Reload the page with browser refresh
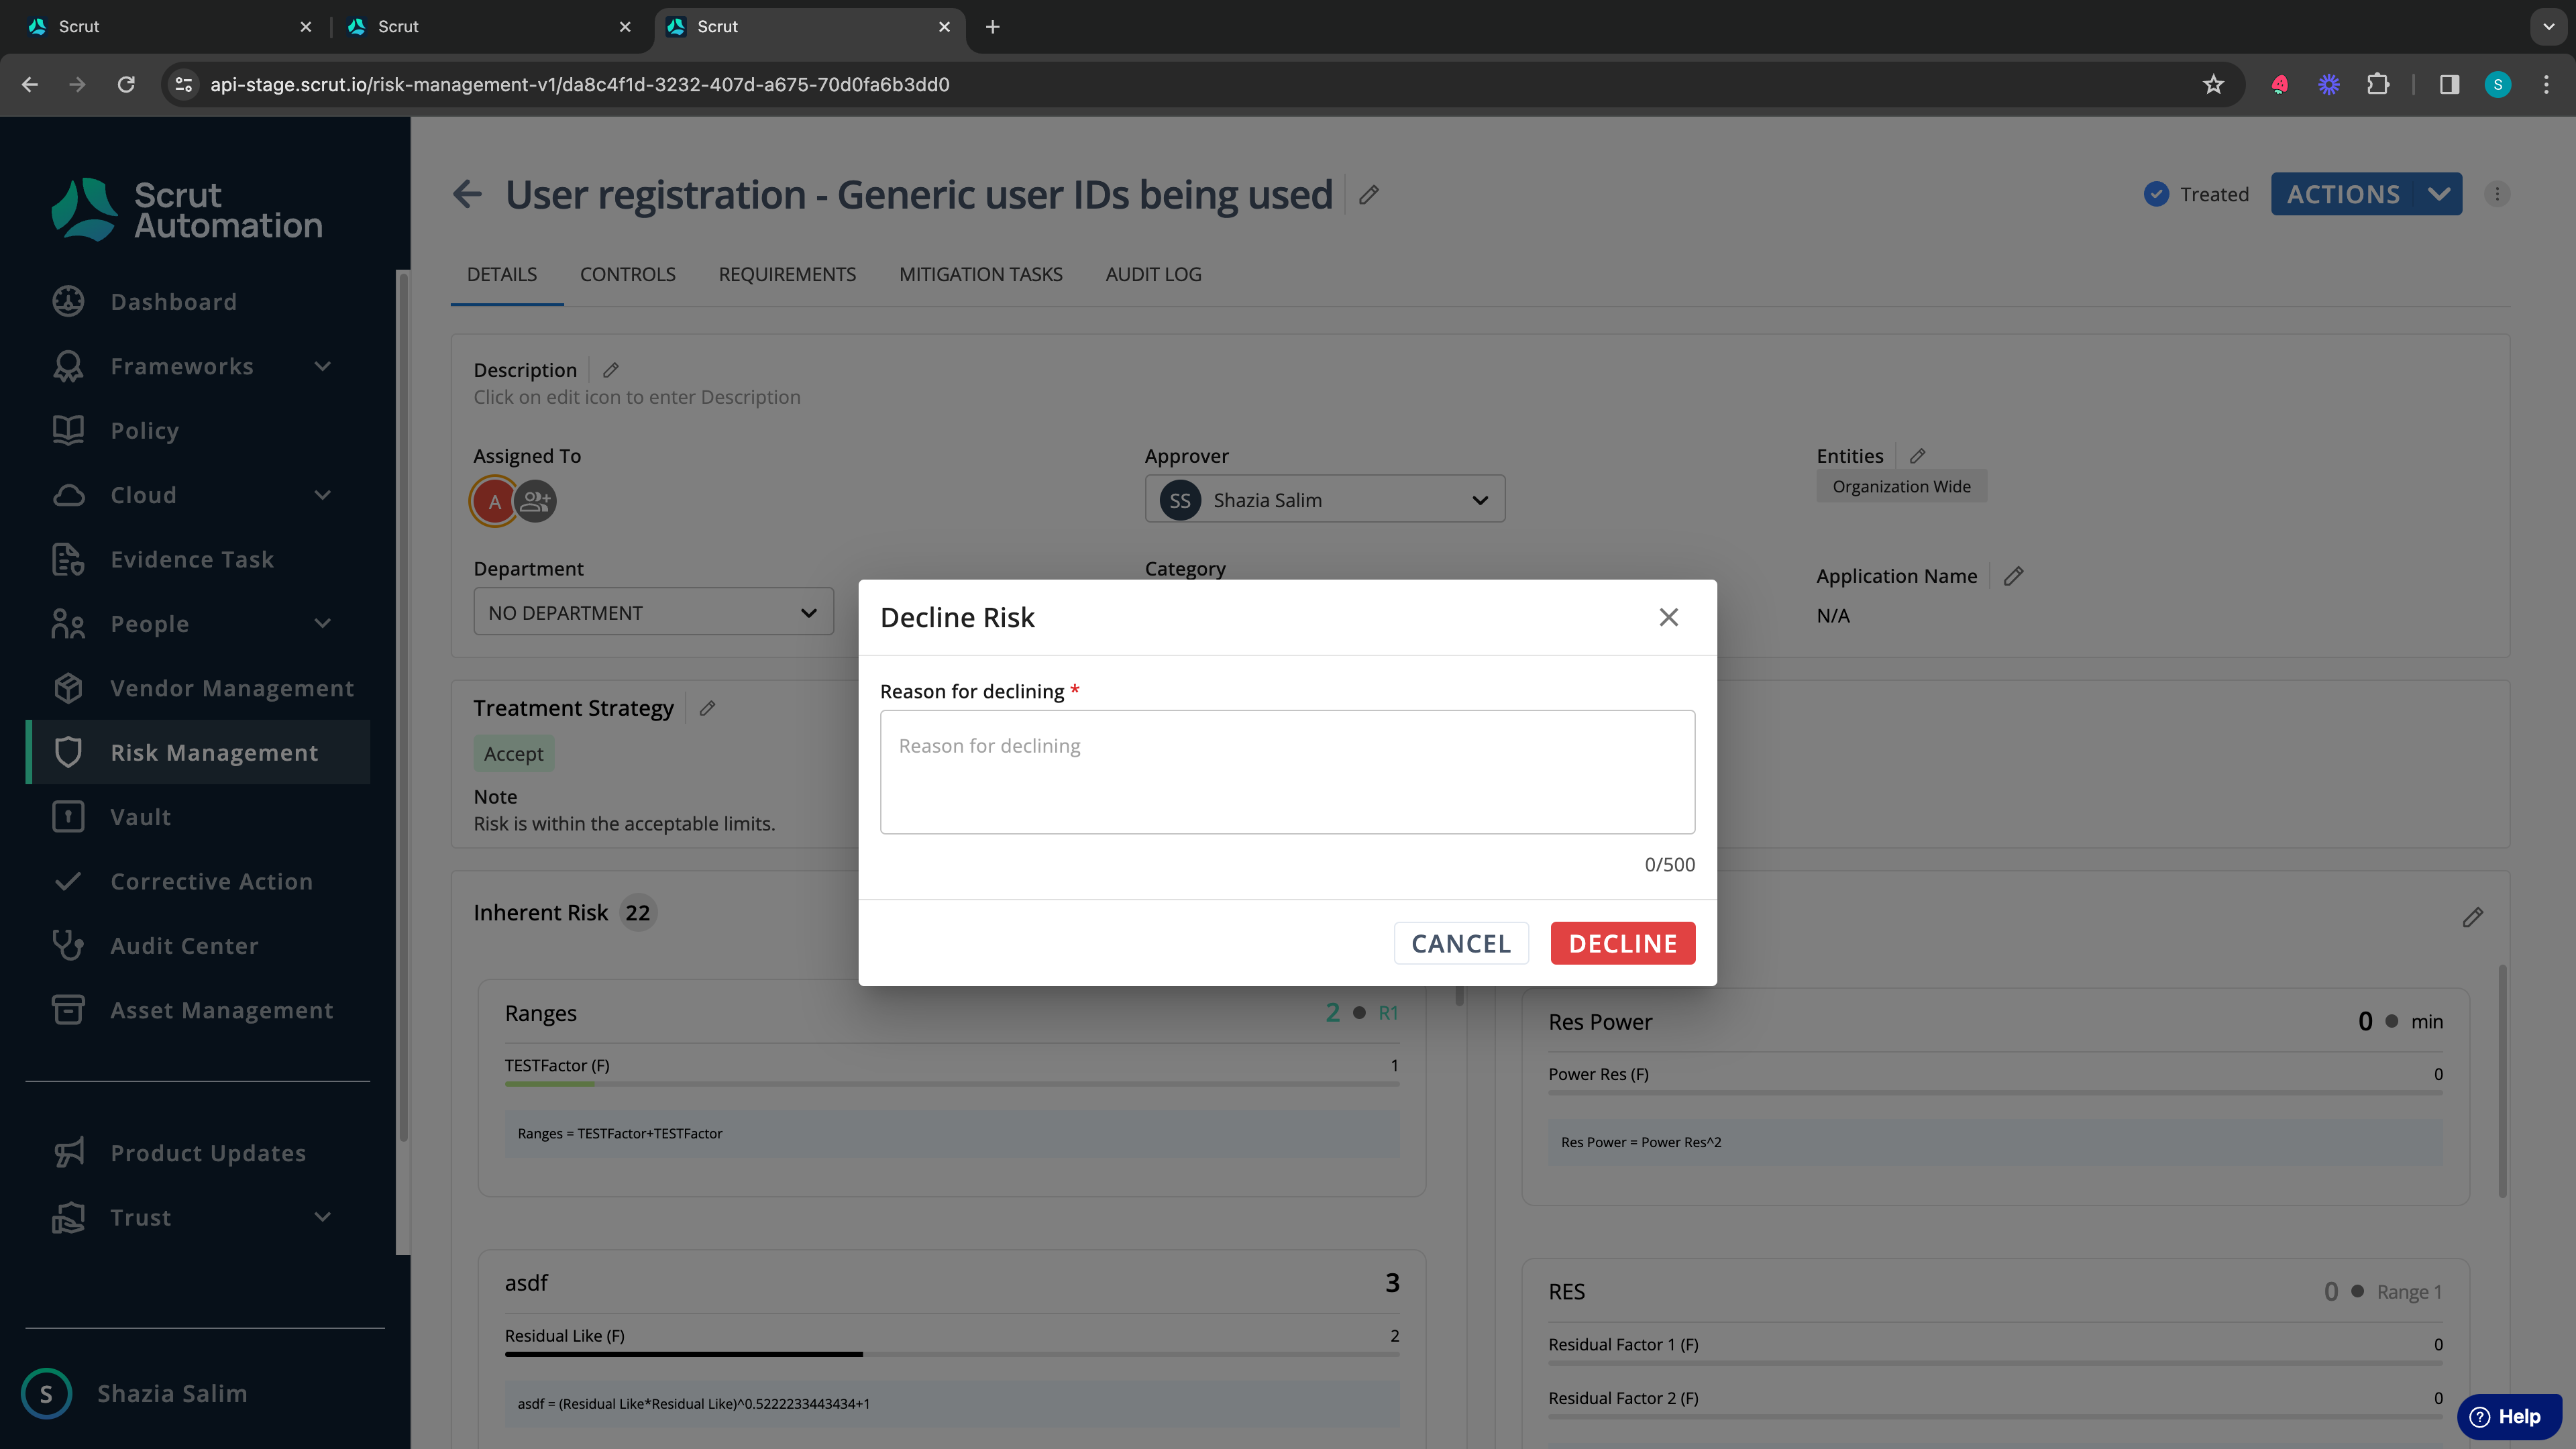 point(126,84)
